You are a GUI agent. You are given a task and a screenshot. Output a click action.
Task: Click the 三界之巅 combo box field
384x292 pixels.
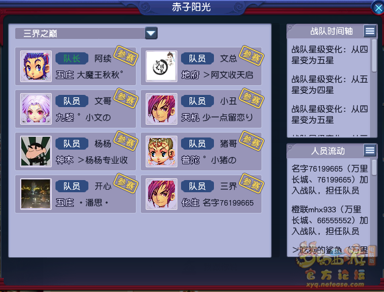[x=86, y=33]
